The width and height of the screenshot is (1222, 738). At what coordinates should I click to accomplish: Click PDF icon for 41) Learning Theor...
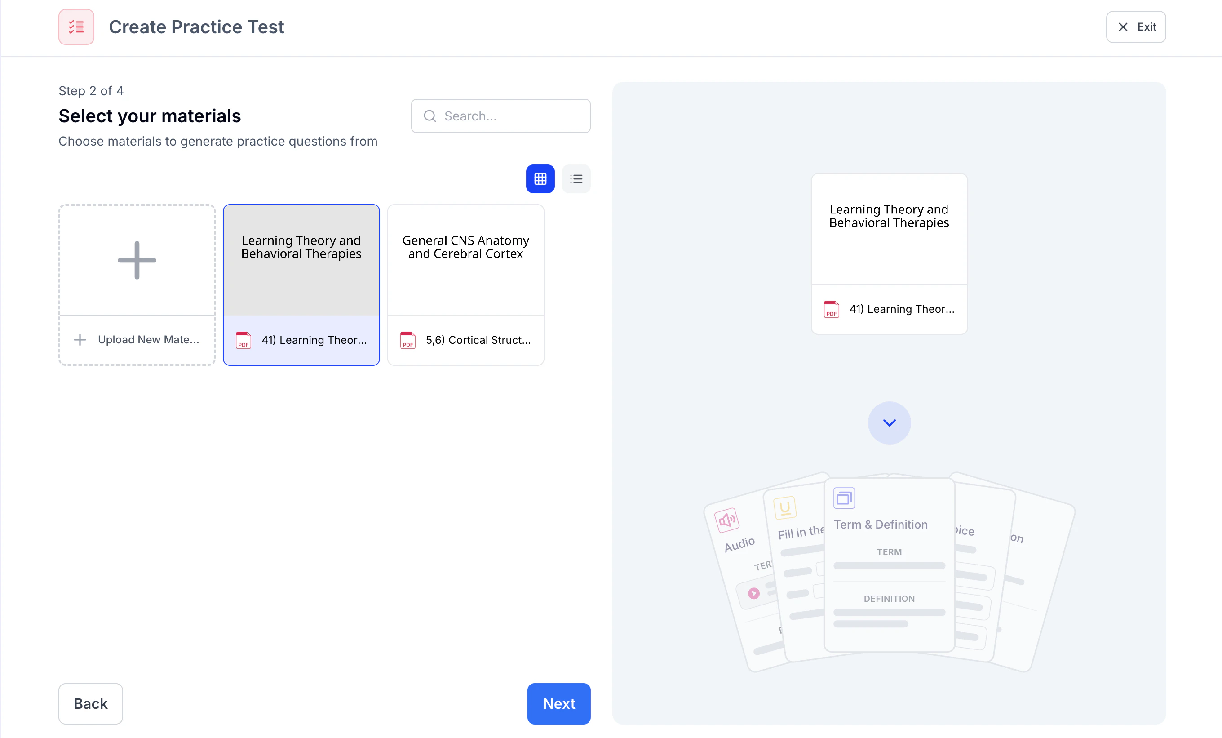[244, 341]
